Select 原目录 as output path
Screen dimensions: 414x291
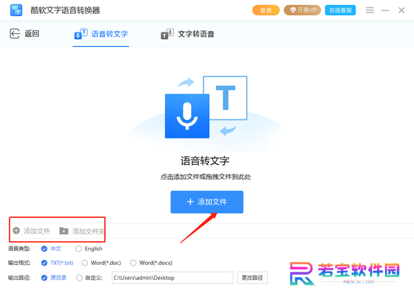(x=54, y=277)
